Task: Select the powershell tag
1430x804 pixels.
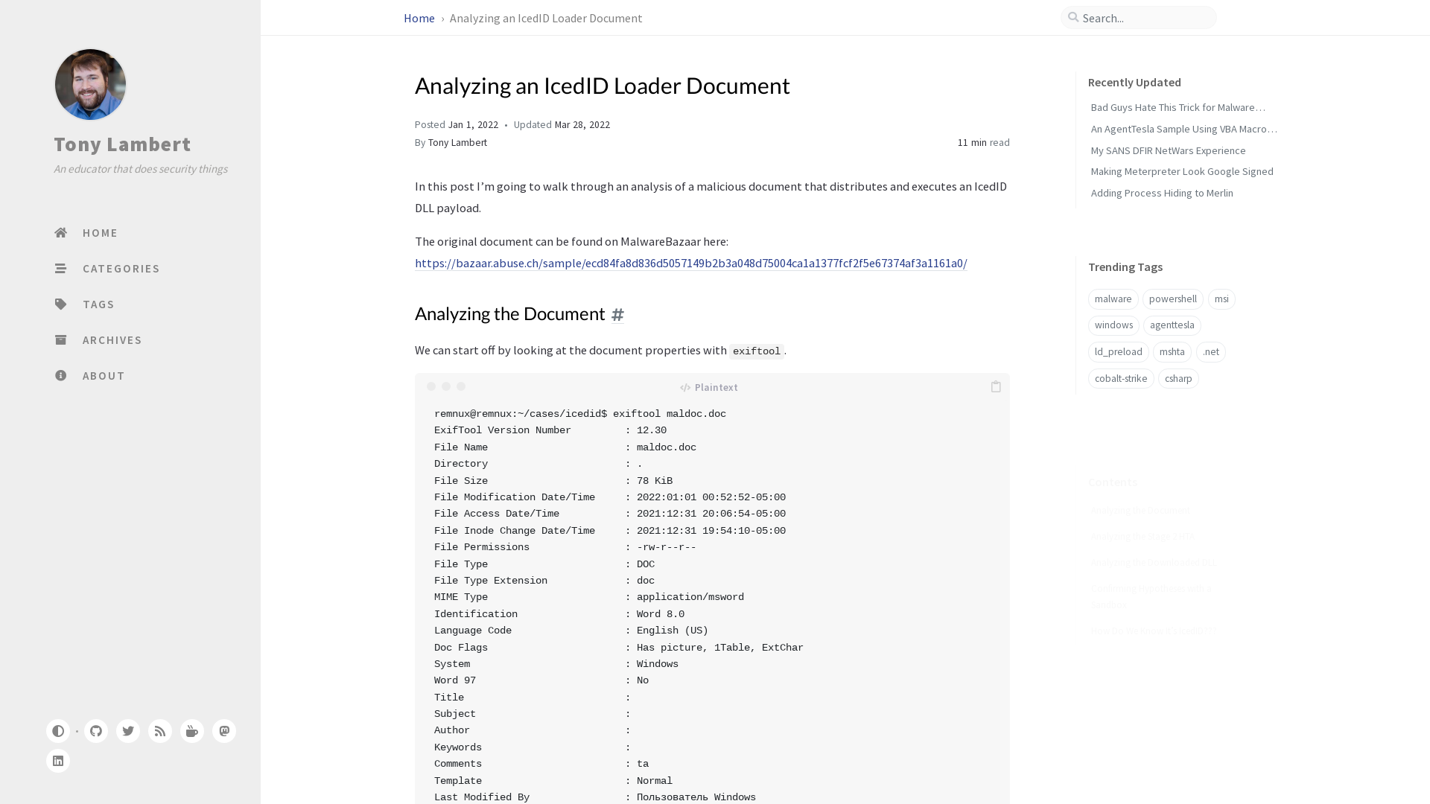Action: [1173, 299]
